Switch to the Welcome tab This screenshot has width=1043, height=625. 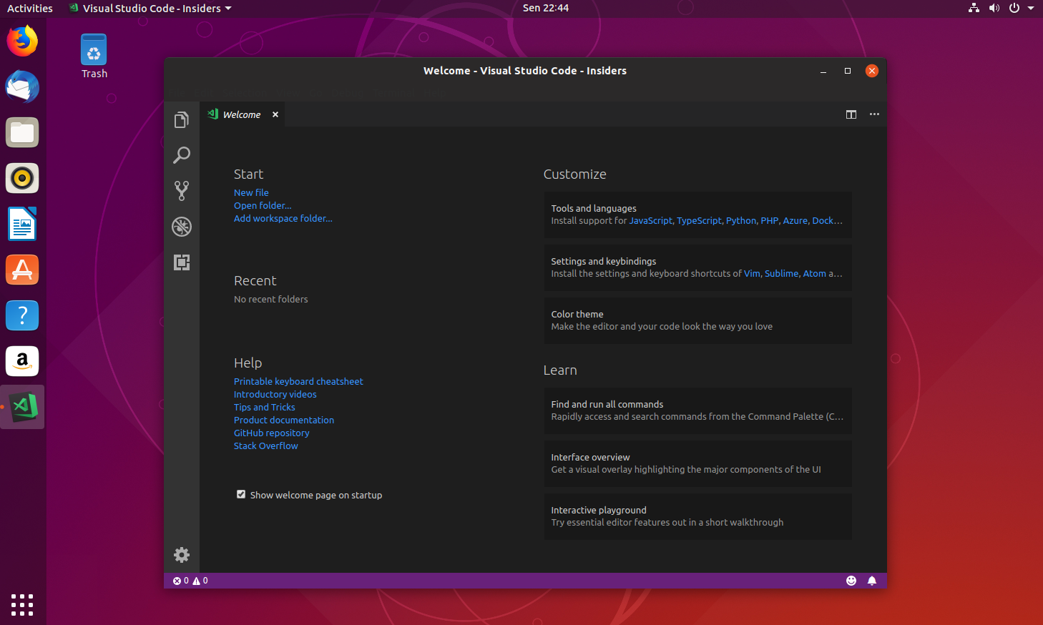coord(241,114)
